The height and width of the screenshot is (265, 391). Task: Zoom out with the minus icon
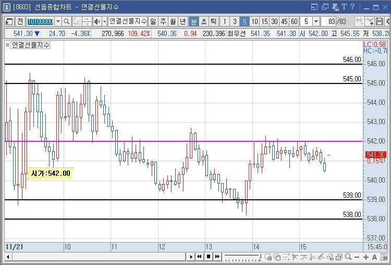pyautogui.click(x=357, y=257)
